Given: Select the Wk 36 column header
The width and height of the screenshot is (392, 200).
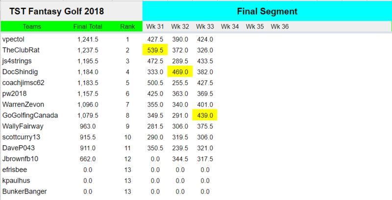Looking at the screenshot, I should 279,26.
